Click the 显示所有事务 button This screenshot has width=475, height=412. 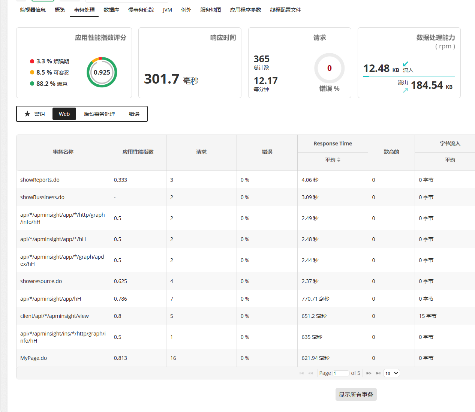[x=356, y=394]
